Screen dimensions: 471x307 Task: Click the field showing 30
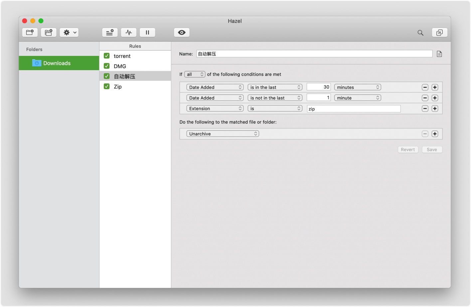pos(319,87)
